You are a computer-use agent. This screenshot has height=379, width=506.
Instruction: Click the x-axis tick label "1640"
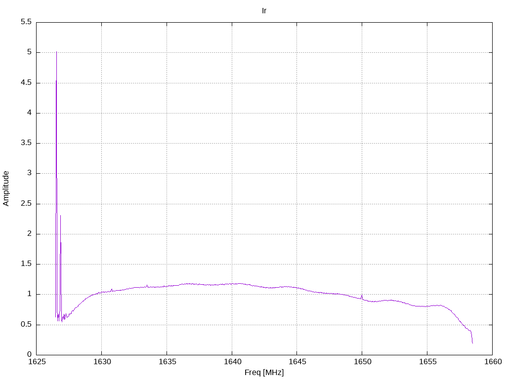(232, 362)
